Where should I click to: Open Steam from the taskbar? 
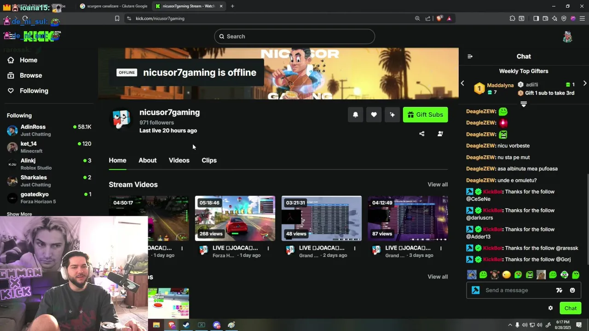pyautogui.click(x=186, y=325)
